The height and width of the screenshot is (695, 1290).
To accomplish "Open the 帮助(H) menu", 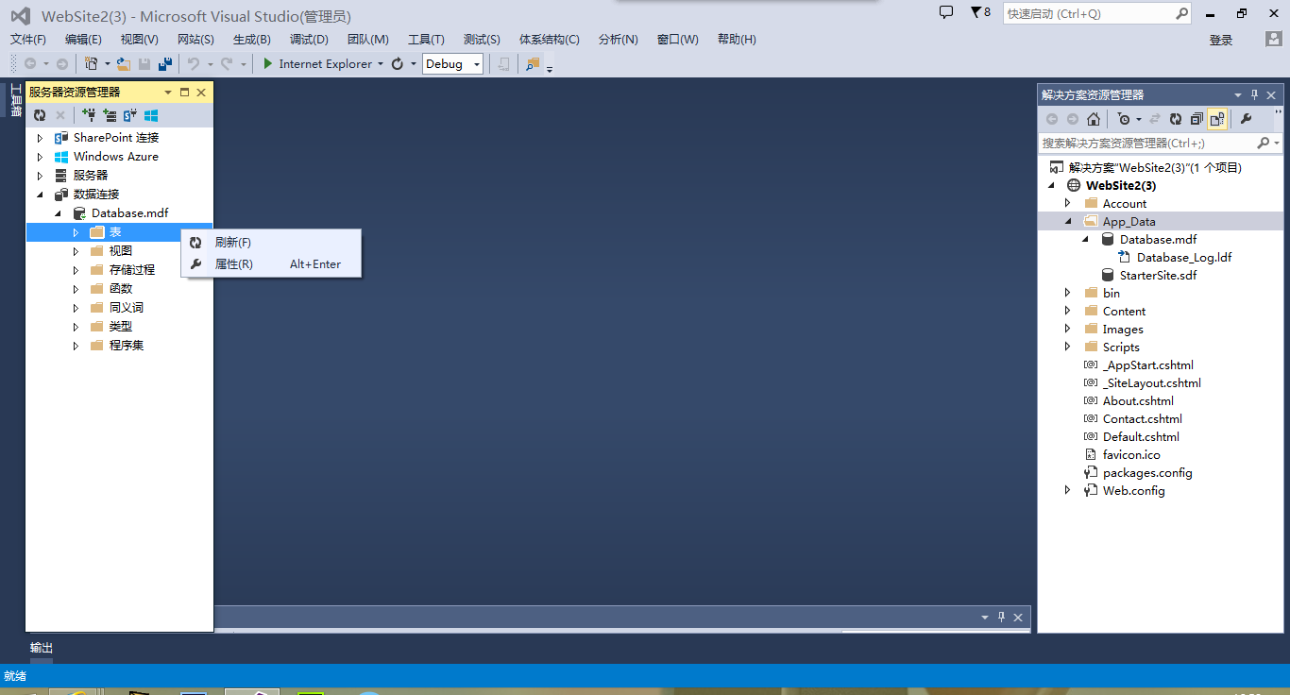I will coord(737,40).
